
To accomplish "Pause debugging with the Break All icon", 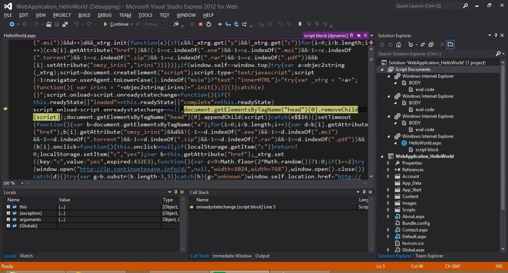I will click(192, 24).
